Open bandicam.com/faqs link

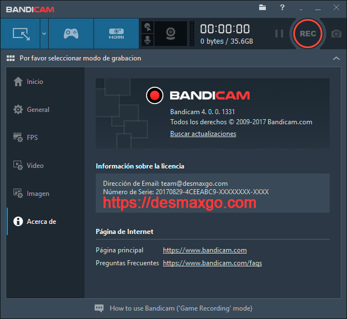[x=213, y=263]
